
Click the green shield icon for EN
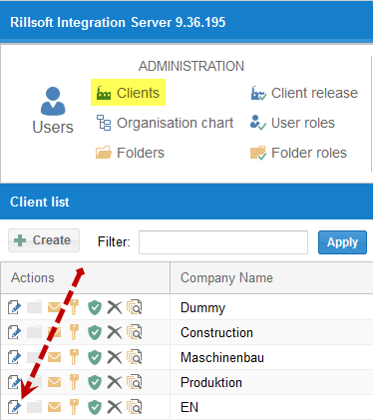(x=95, y=407)
